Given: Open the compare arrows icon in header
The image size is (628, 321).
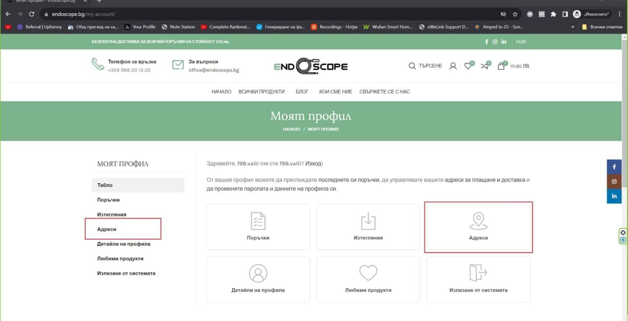Looking at the screenshot, I should click(484, 66).
